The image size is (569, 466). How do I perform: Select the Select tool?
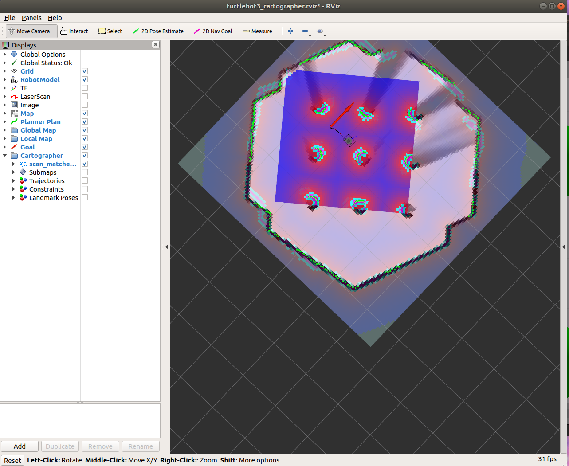click(110, 31)
